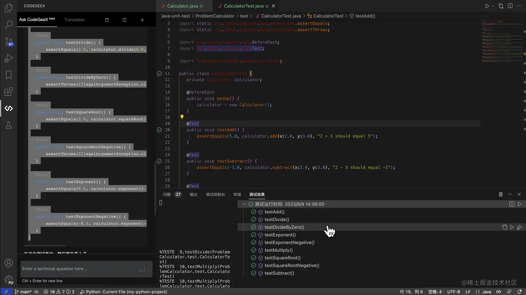
Task: Change UTF-8 encoding in status bar
Action: (453, 292)
